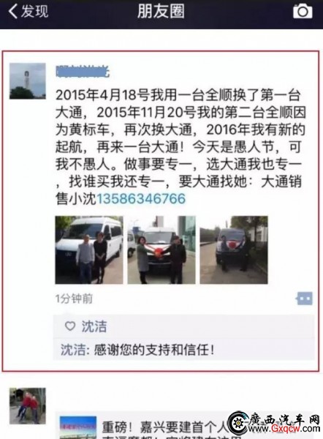
Task: View the first white van photo
Action: (x=89, y=249)
